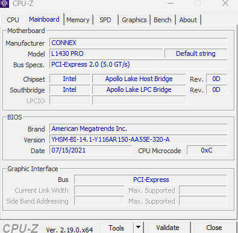Click Apollo Lake Host Bridge value
The height and width of the screenshot is (233, 238).
pos(139,79)
